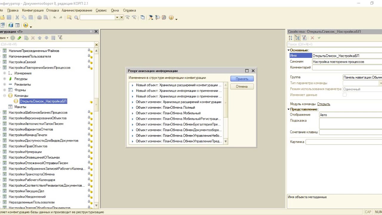
Task: Click the delete X icon in configuration toolbar
Action: [33, 38]
